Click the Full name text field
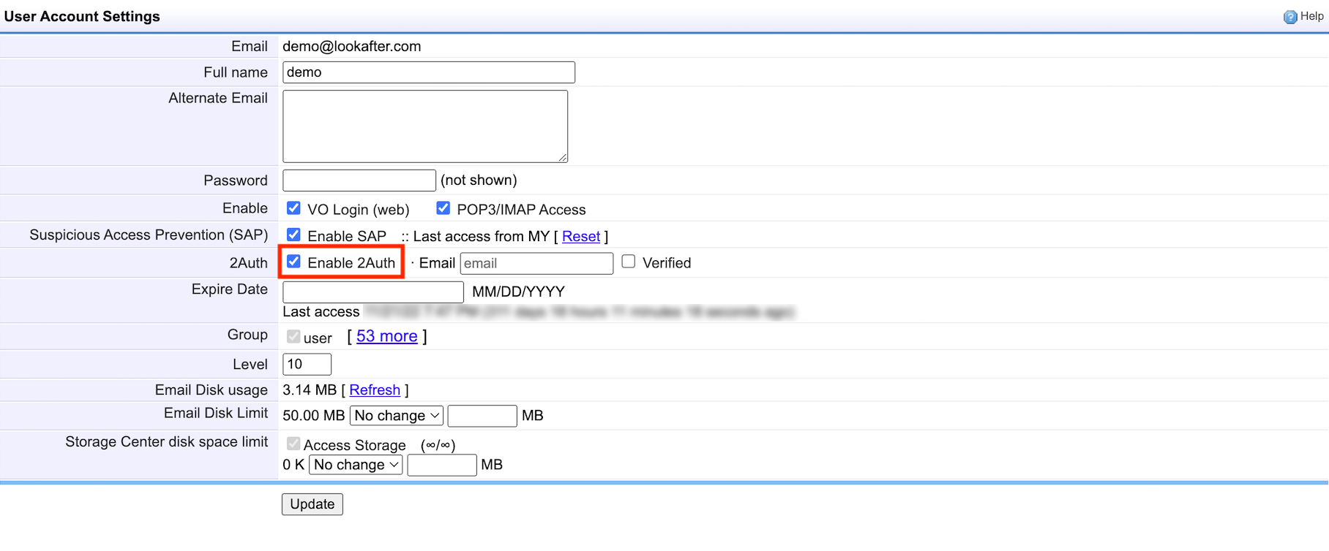1329x551 pixels. pos(428,72)
